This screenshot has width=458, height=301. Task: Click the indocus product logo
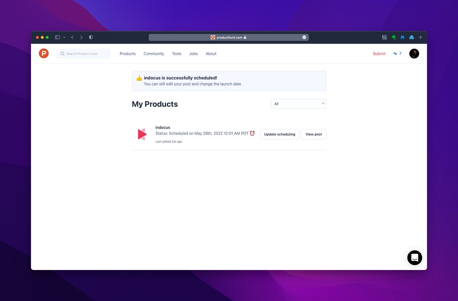[x=142, y=134]
